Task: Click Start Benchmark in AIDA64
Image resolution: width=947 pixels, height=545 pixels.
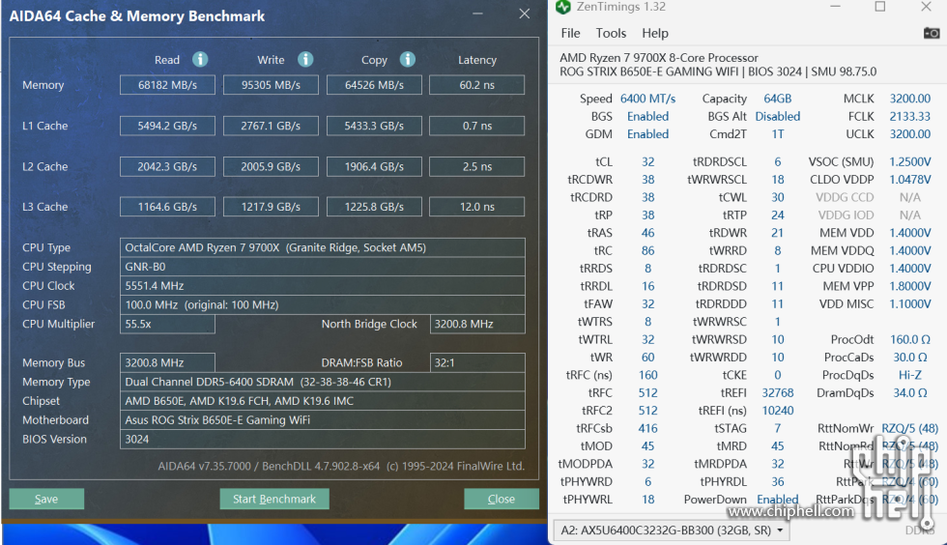Action: pos(274,499)
